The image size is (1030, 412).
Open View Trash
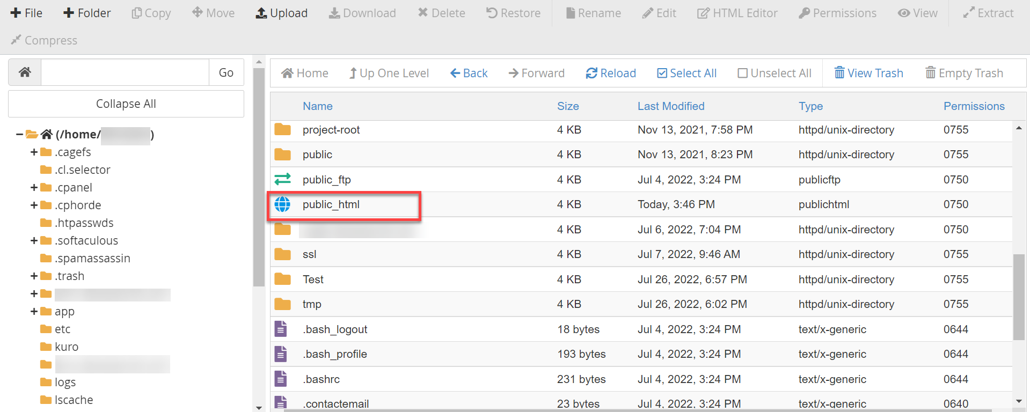pos(869,73)
